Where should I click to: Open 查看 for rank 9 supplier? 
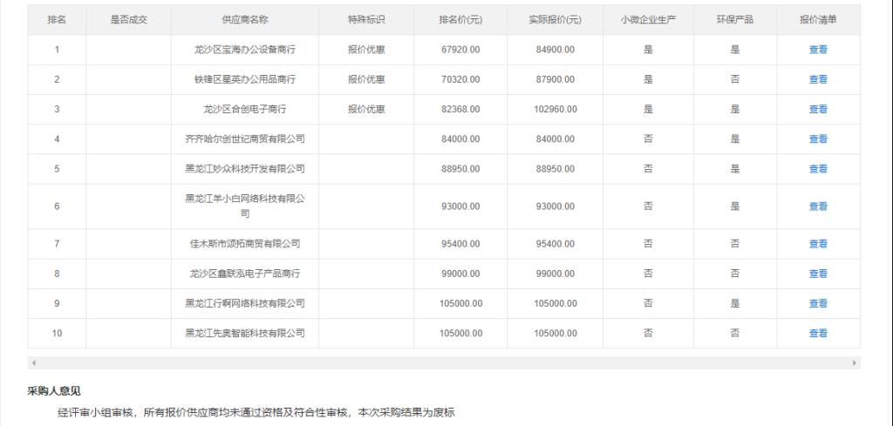[818, 303]
